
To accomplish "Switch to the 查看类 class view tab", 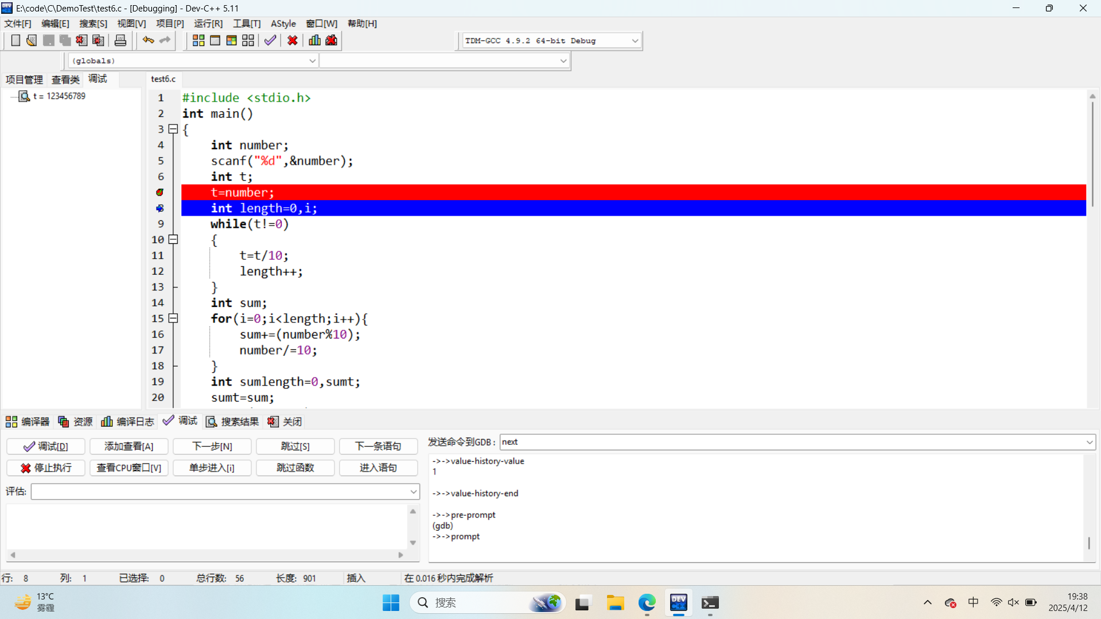I will [x=65, y=80].
